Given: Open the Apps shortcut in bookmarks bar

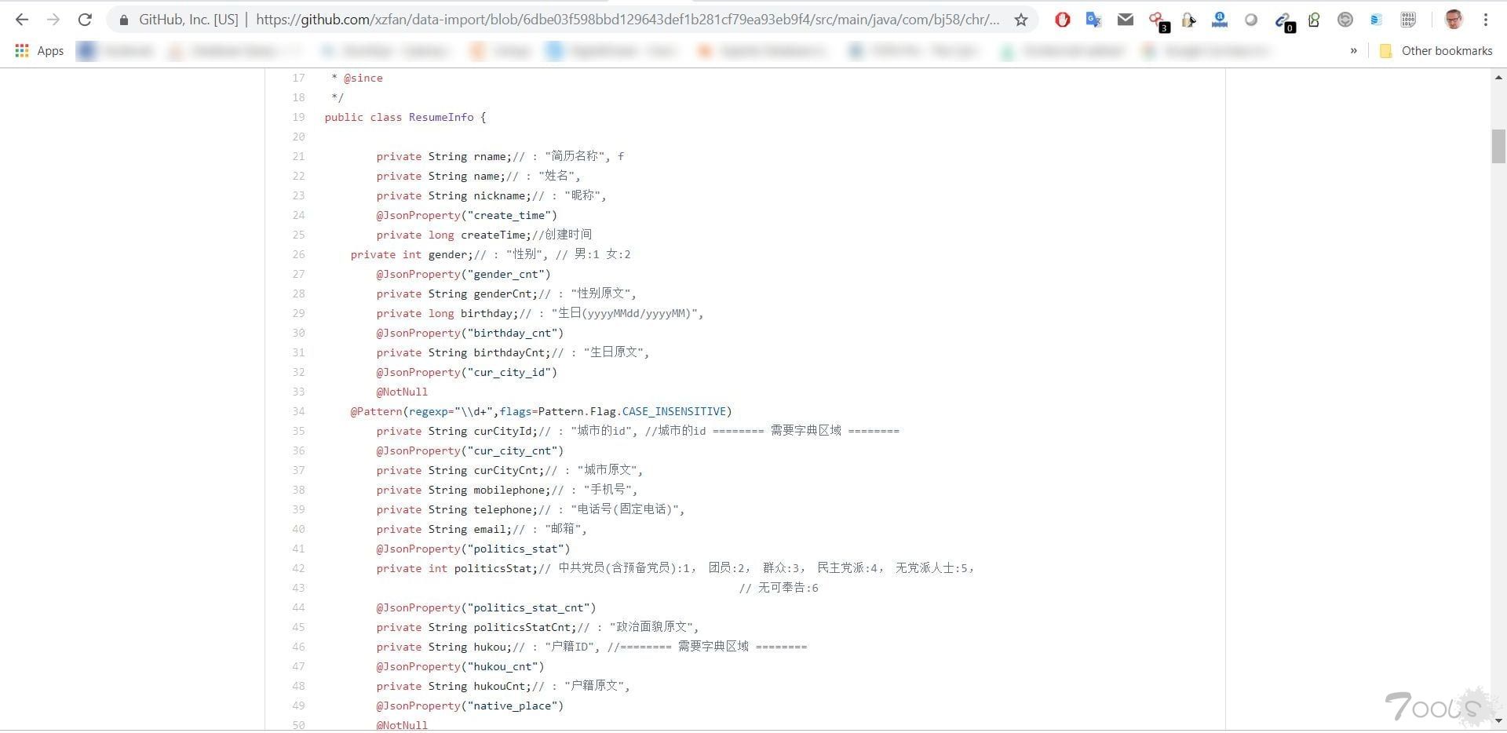Looking at the screenshot, I should pyautogui.click(x=39, y=51).
